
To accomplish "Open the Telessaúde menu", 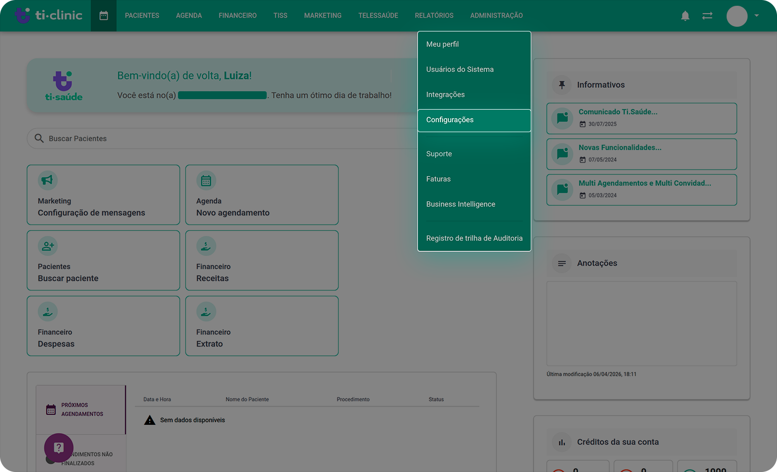I will coord(379,16).
